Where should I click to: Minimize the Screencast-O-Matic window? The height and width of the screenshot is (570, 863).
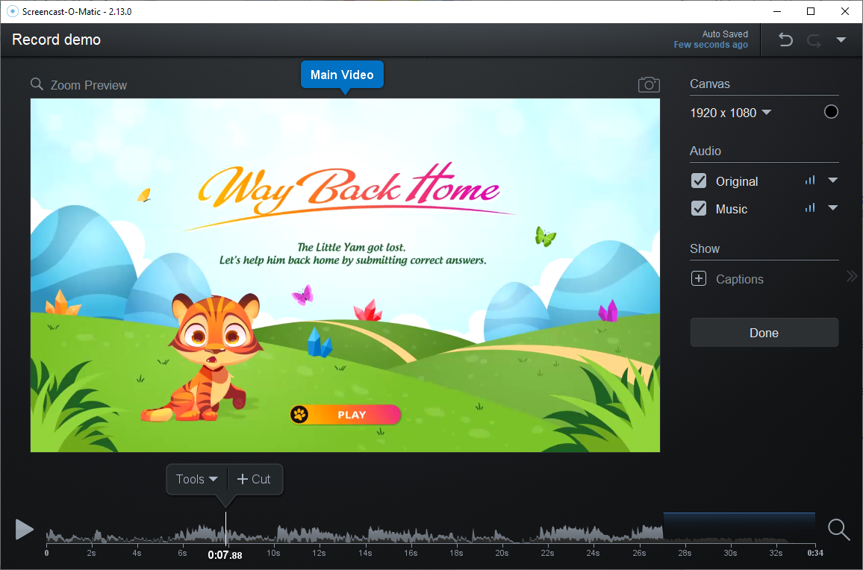777,11
